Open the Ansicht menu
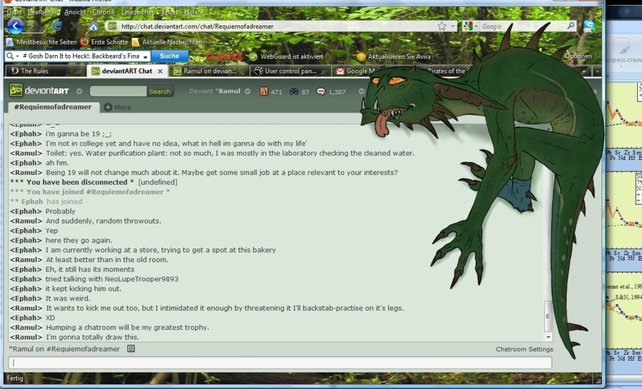Screen dimensions: 642x389 (x=76, y=12)
